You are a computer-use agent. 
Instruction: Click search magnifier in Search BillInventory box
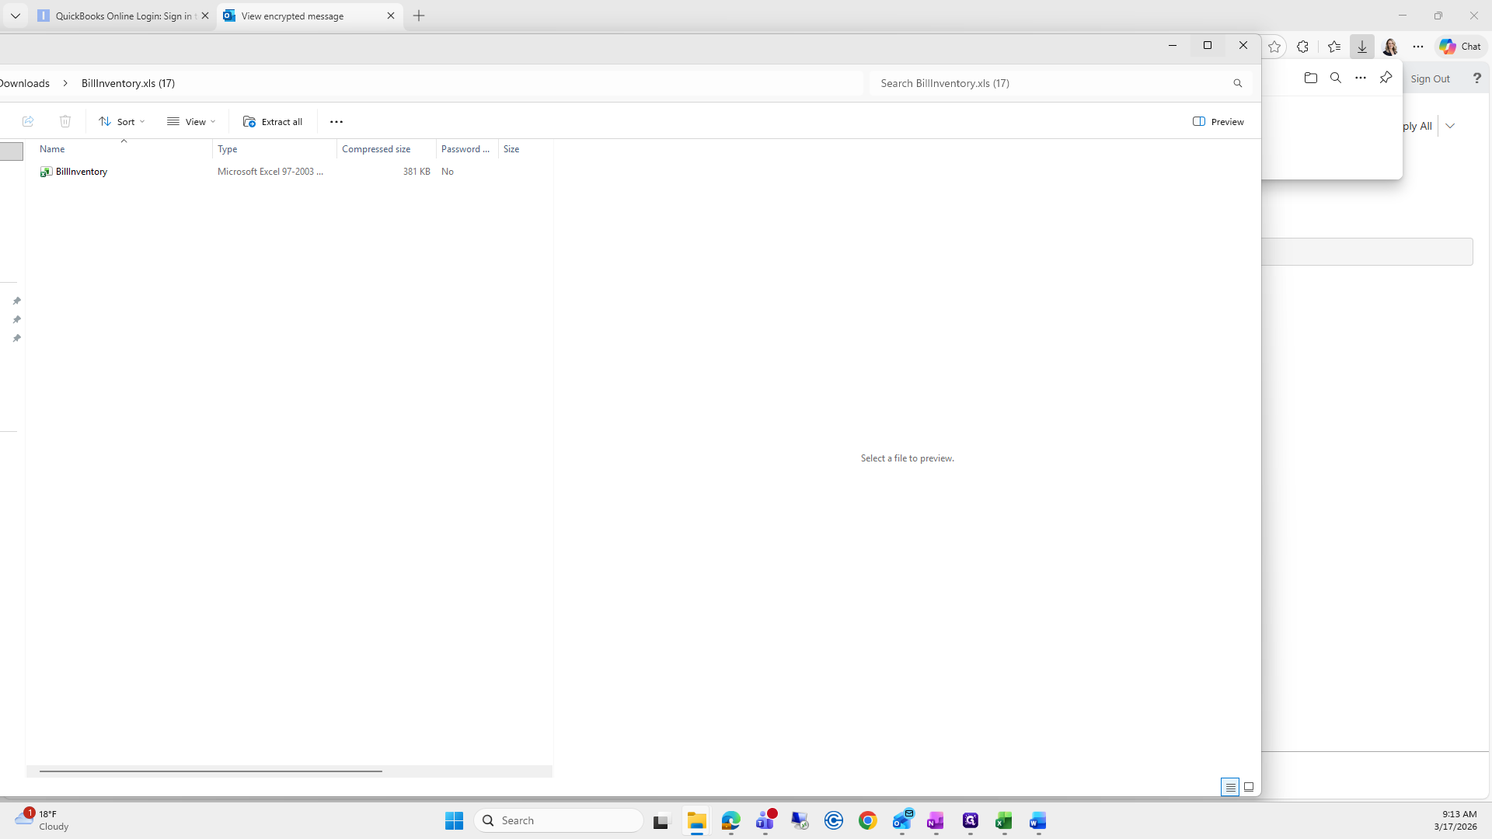1237,83
